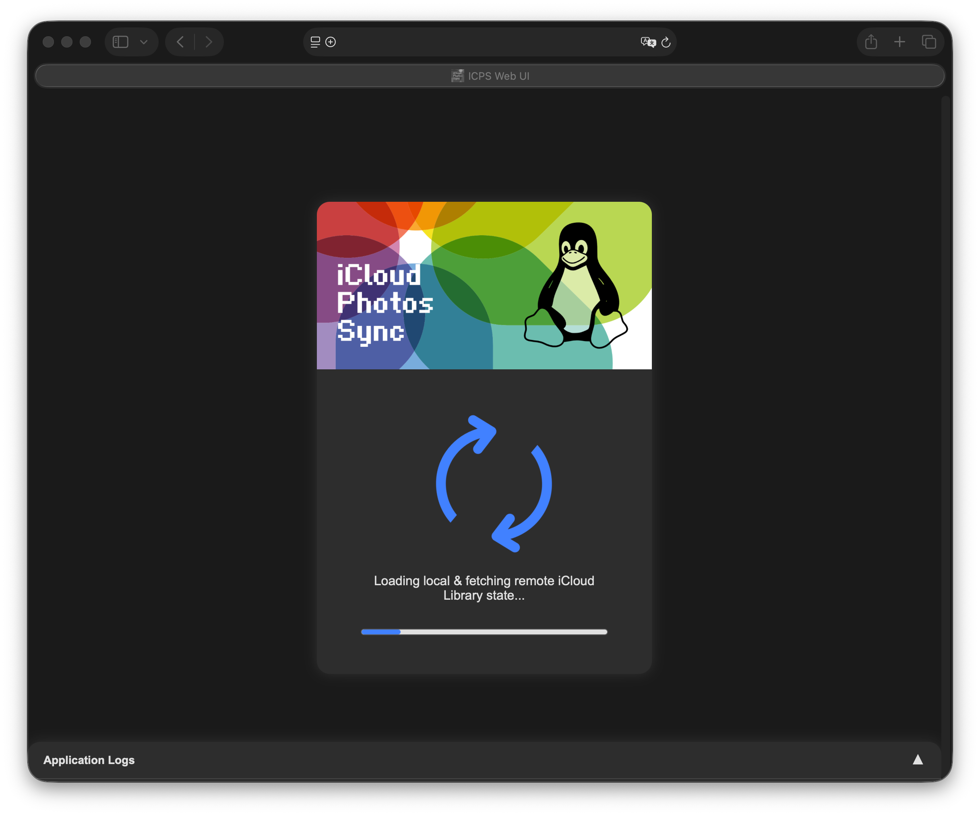The width and height of the screenshot is (980, 816).
Task: Click the forward navigation chevron
Action: coord(209,41)
